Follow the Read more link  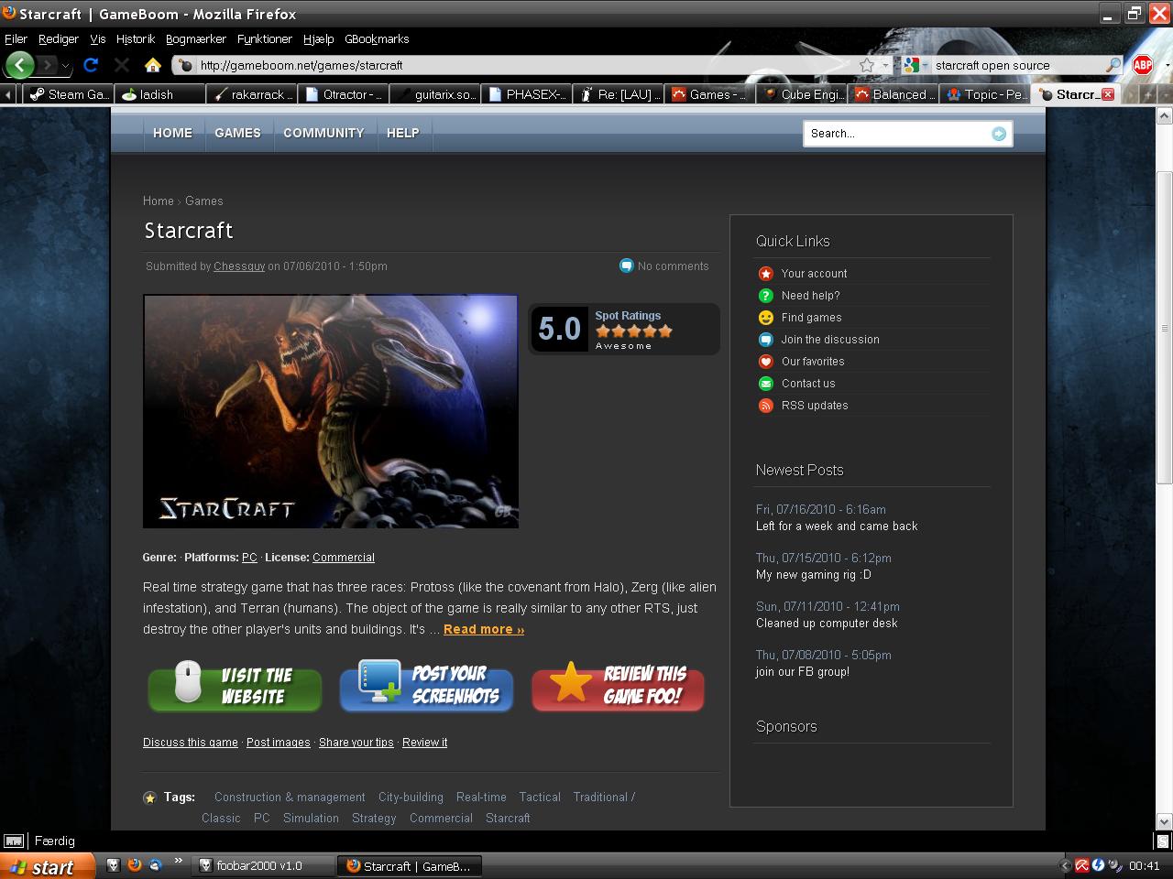pyautogui.click(x=484, y=629)
